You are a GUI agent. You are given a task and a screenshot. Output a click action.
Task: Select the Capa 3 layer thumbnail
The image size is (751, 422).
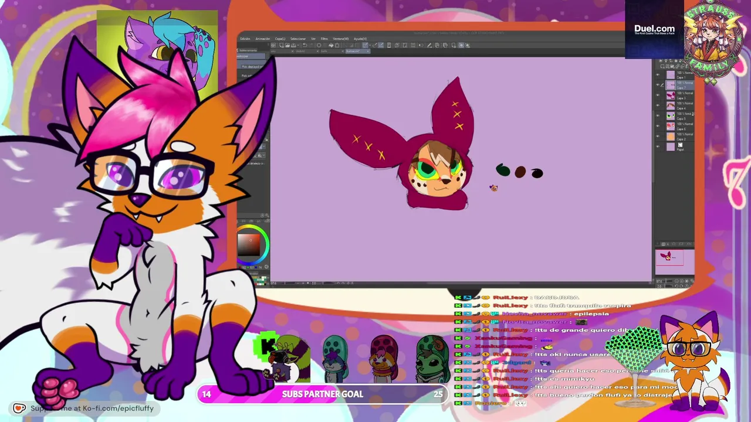tap(671, 96)
